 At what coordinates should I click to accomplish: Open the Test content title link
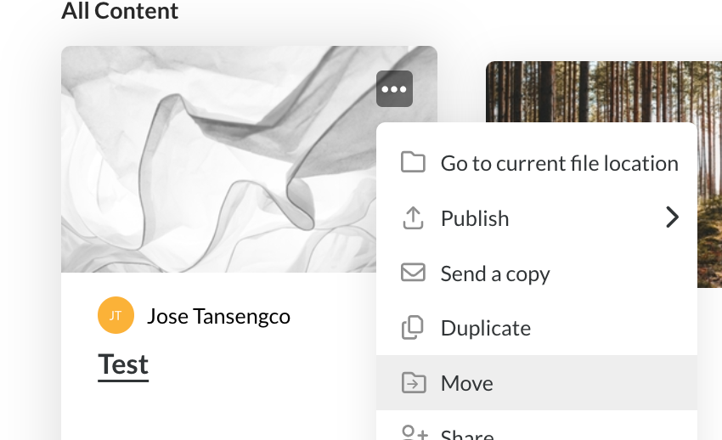(x=123, y=364)
